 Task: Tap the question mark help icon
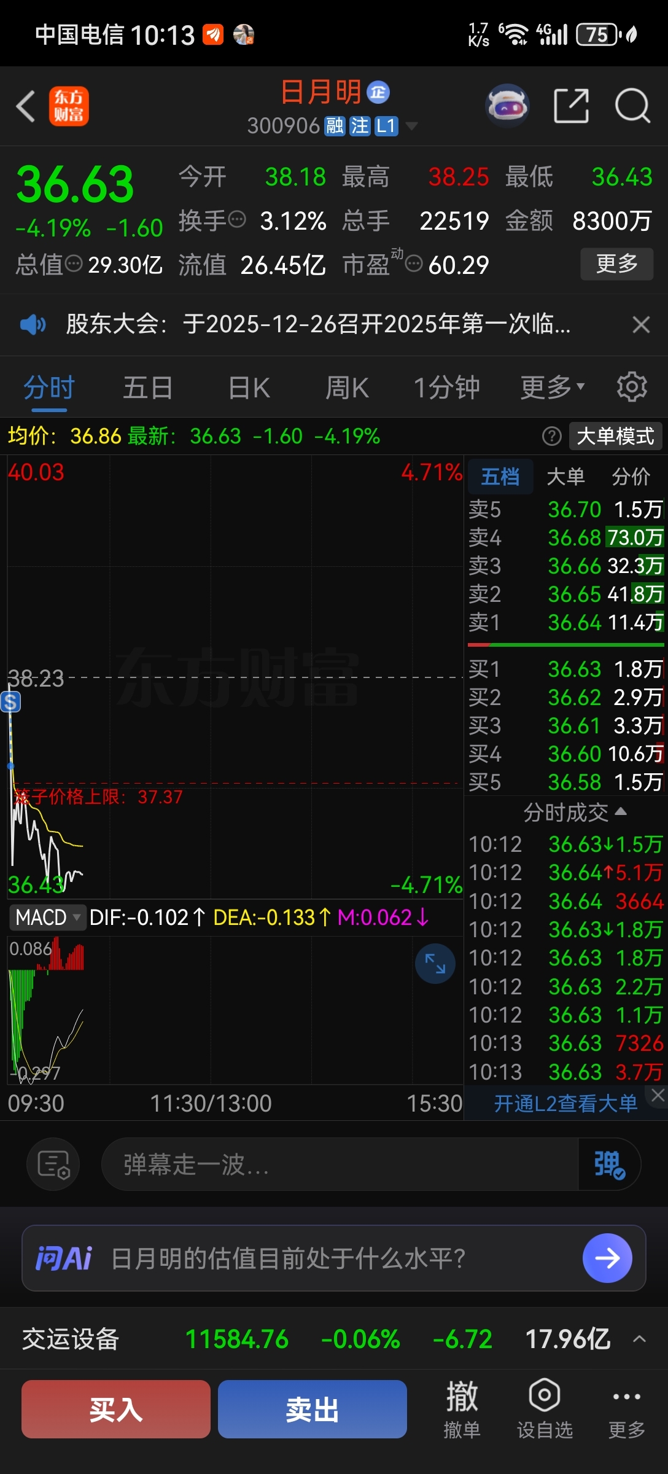(552, 436)
